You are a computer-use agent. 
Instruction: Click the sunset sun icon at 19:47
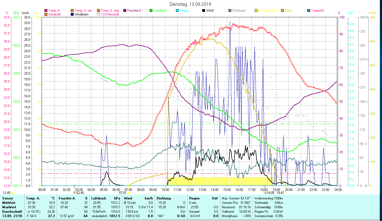(285, 193)
